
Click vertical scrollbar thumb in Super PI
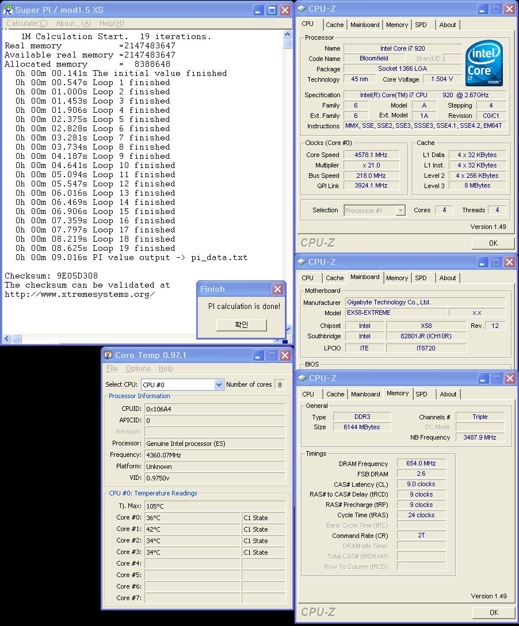(288, 44)
